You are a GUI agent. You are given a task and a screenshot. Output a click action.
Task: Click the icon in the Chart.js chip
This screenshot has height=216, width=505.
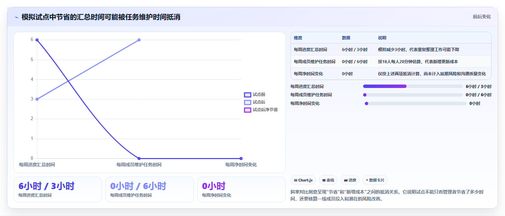296,180
